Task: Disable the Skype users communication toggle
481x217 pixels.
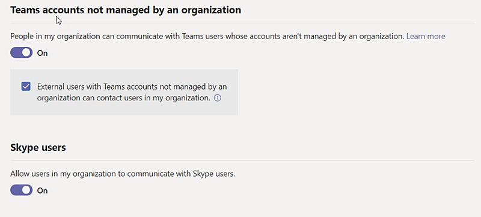Action: [x=22, y=190]
